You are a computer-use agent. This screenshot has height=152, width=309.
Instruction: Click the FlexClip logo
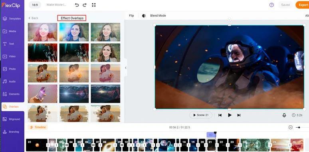click(x=11, y=5)
